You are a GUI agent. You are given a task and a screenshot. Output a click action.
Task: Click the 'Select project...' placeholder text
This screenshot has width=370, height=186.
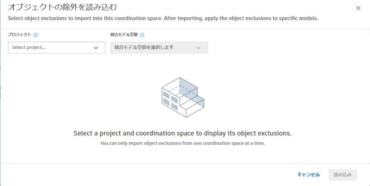point(29,48)
